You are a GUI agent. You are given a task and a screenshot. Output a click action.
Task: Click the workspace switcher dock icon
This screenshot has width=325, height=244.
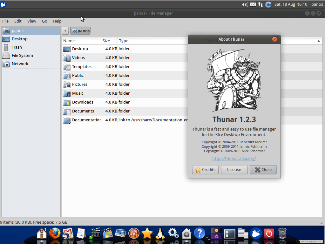(x=216, y=234)
